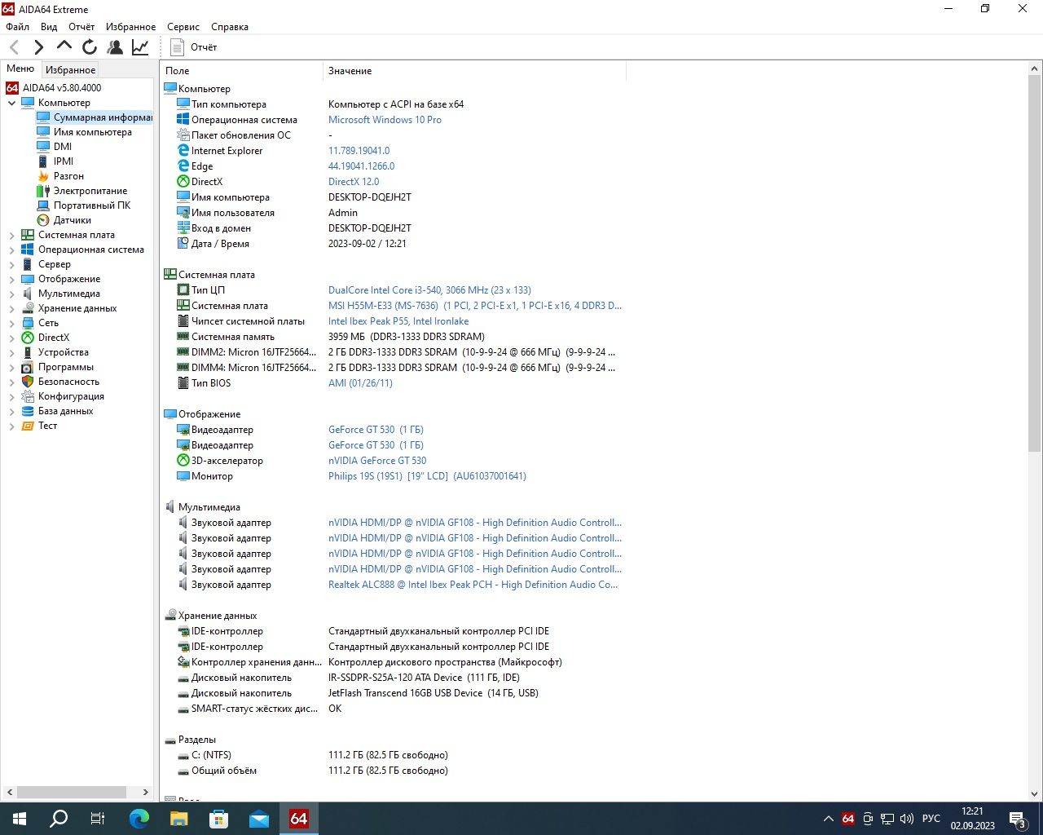Expand the Хранение данных tree node

coord(11,308)
